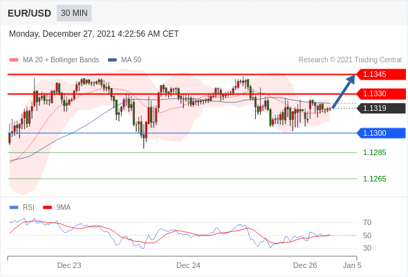Click the 9MA legend label
This screenshot has height=277, width=408.
tap(64, 208)
